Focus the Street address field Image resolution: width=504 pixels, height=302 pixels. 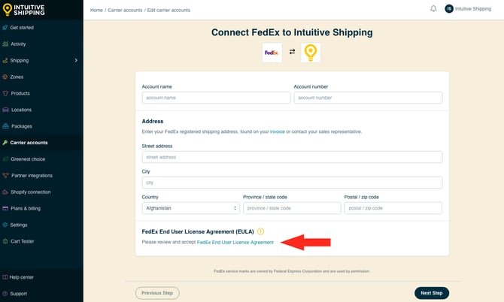[x=292, y=157]
